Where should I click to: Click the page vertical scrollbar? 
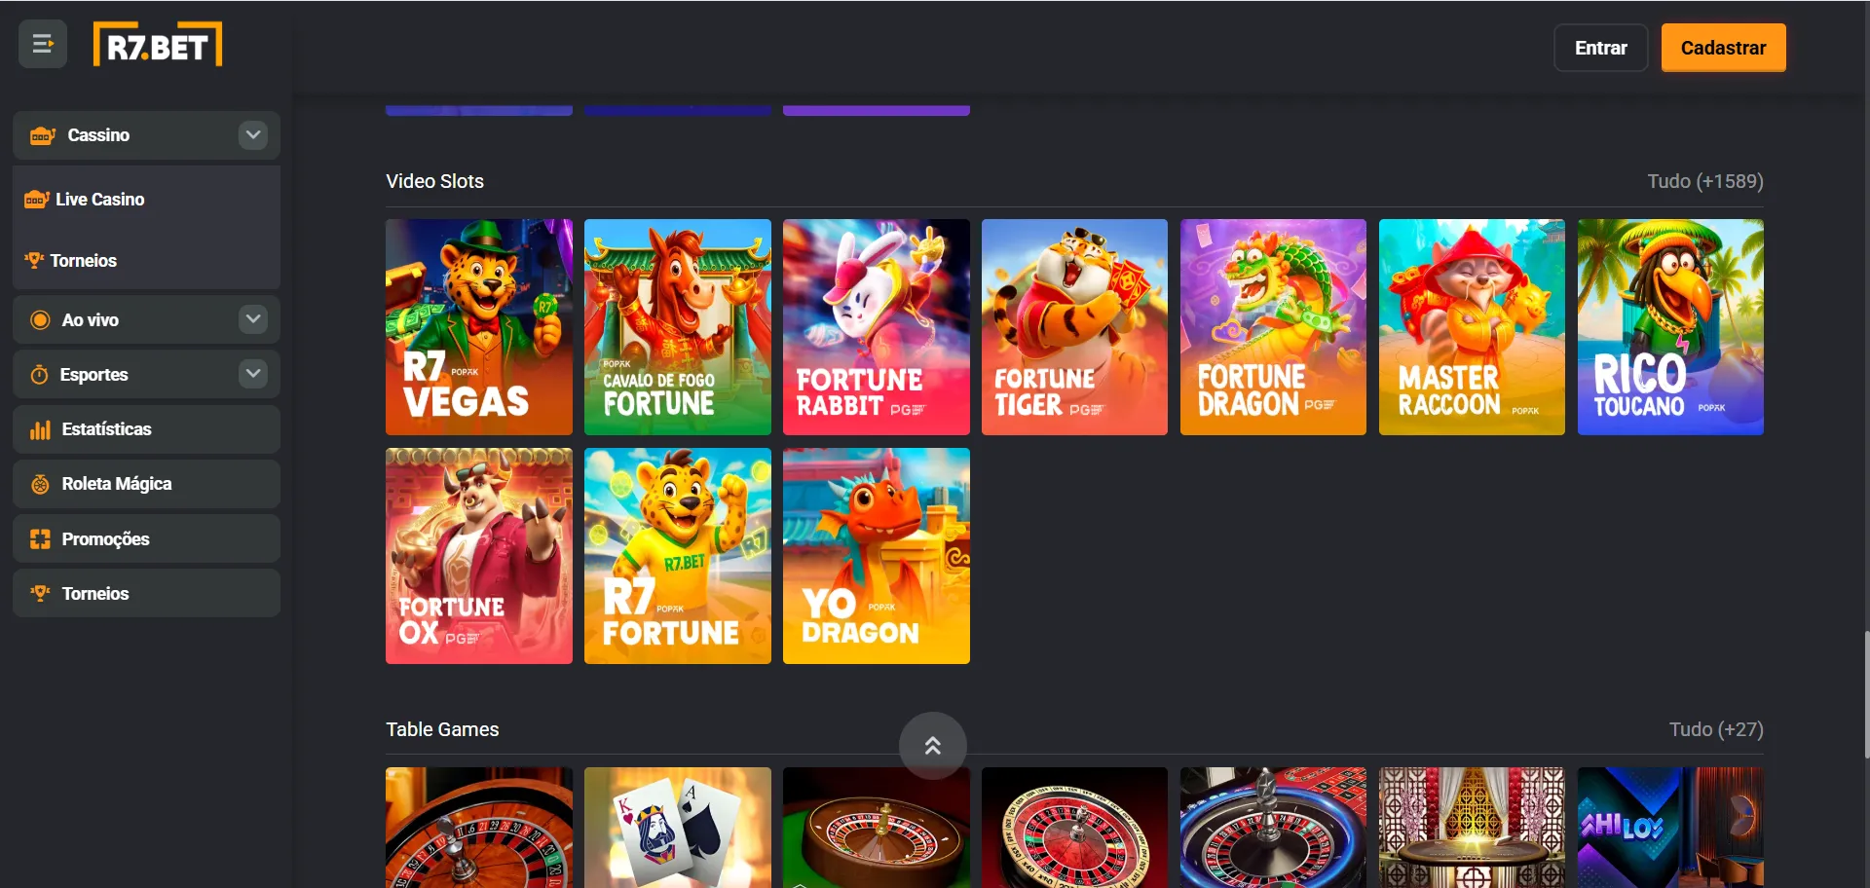click(1866, 693)
